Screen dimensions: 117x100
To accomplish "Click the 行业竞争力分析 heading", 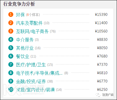I will tap(19, 4).
